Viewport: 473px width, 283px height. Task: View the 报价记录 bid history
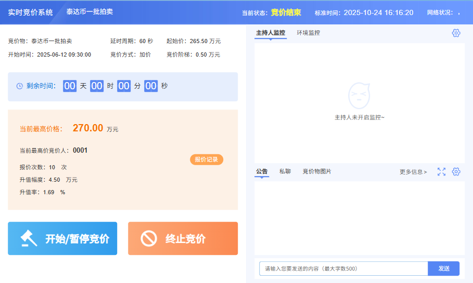[206, 159]
